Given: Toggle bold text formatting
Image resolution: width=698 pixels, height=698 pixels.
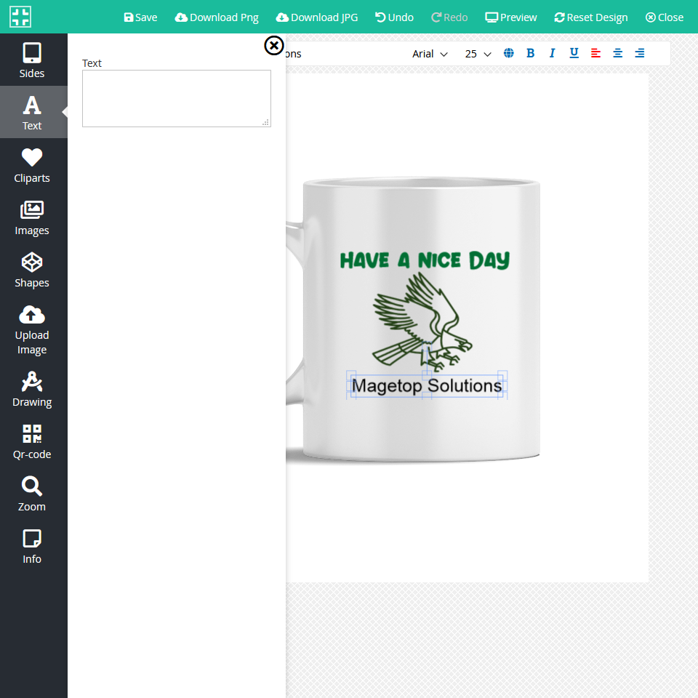Looking at the screenshot, I should [530, 53].
